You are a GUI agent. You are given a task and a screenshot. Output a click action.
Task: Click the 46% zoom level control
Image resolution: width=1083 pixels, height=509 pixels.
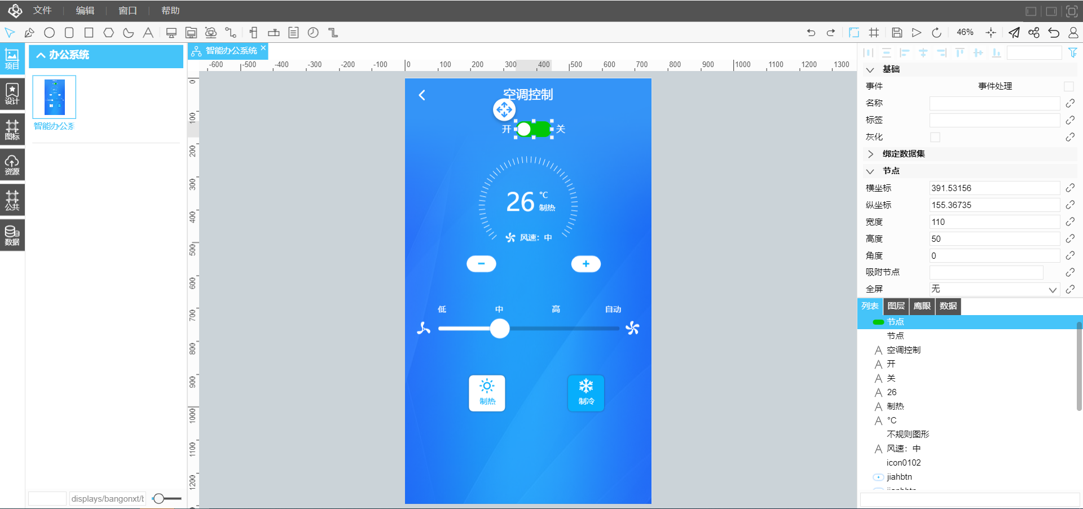click(965, 32)
